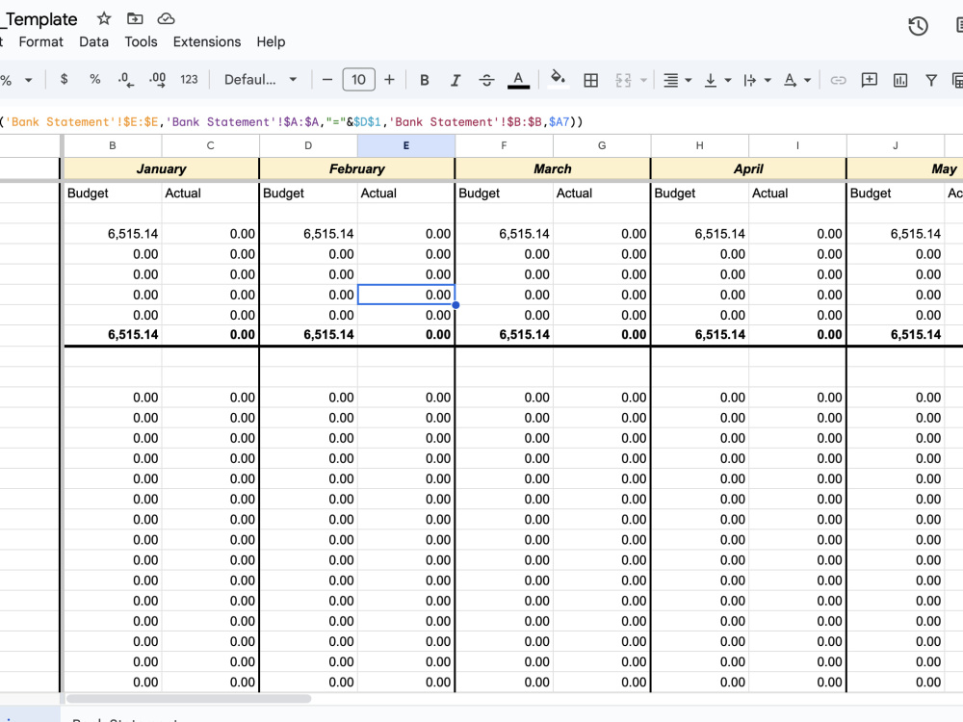The width and height of the screenshot is (963, 722).
Task: Click bold total 0.00 in April Actual
Action: (x=829, y=335)
